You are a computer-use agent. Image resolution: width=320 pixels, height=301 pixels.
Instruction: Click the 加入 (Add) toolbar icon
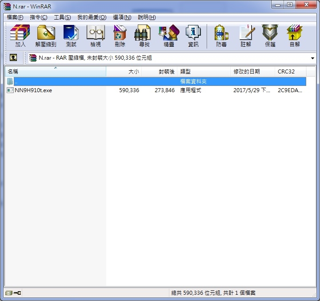pyautogui.click(x=20, y=36)
